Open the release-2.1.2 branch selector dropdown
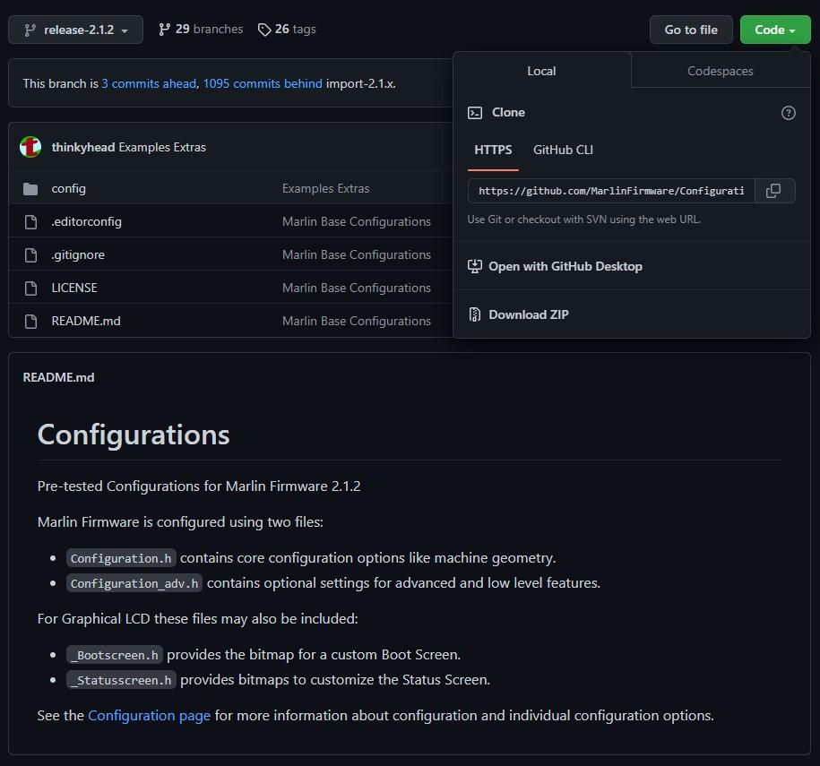820x766 pixels. [75, 30]
